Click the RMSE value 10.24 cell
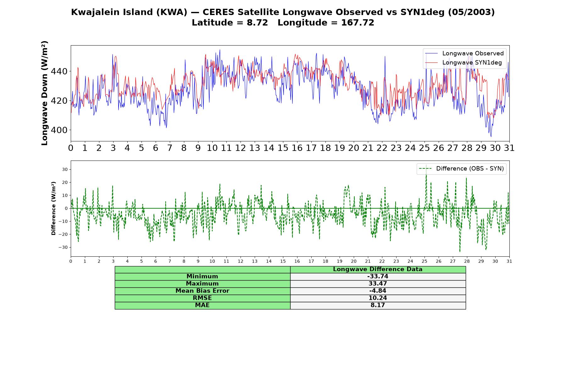Image resolution: width=566 pixels, height=377 pixels. tap(378, 298)
